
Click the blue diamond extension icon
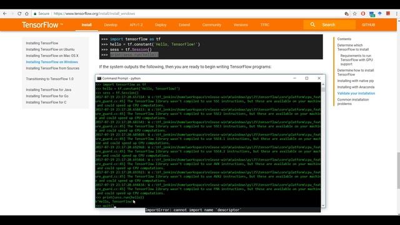(x=380, y=14)
